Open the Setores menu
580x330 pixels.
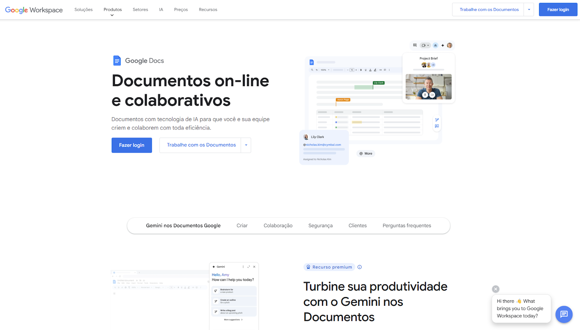pyautogui.click(x=140, y=10)
